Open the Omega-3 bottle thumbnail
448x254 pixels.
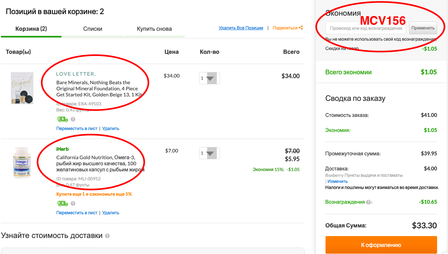22,163
